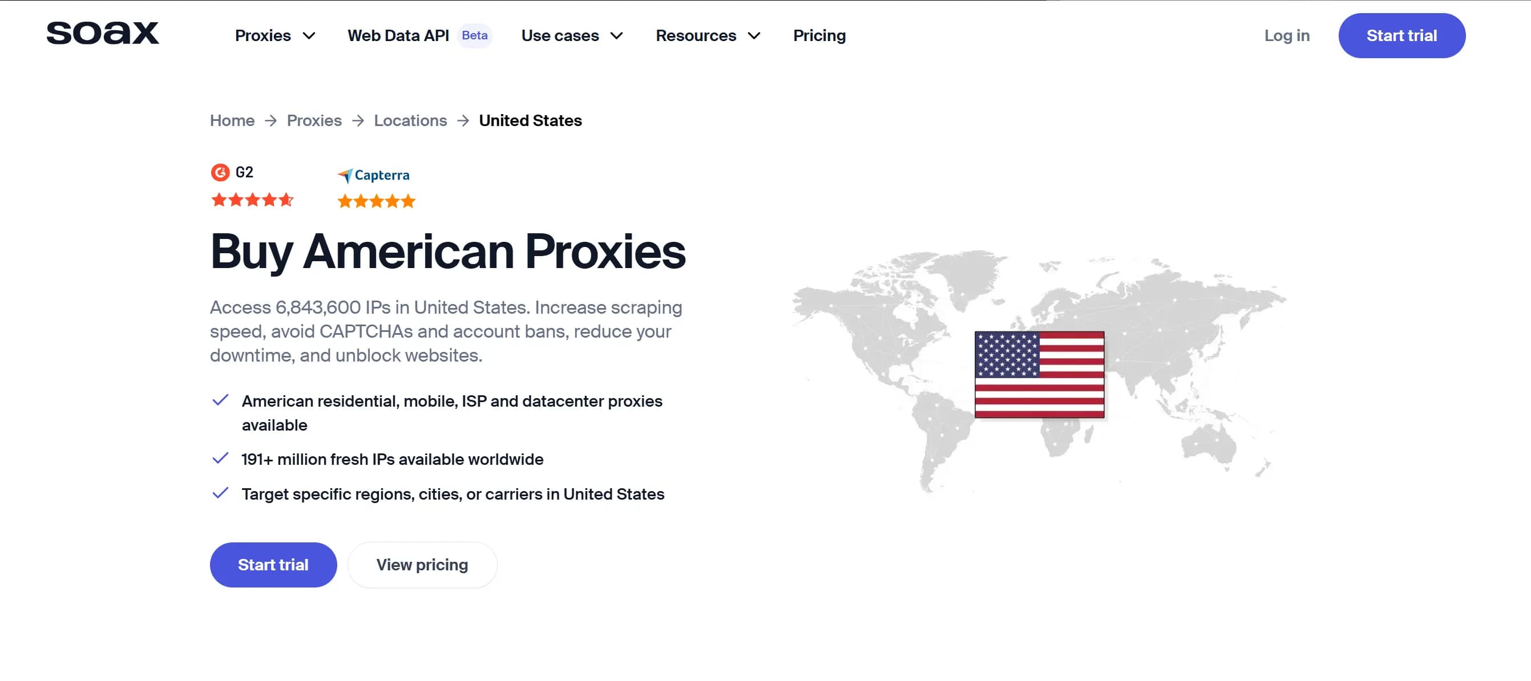Click the G2 logo badge

tap(232, 172)
